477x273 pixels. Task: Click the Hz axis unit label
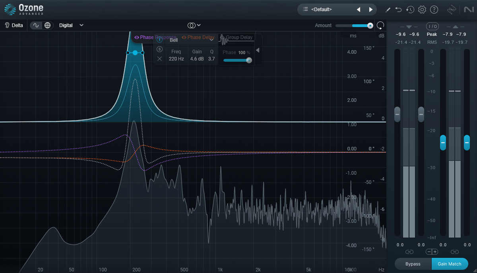pyautogui.click(x=382, y=270)
